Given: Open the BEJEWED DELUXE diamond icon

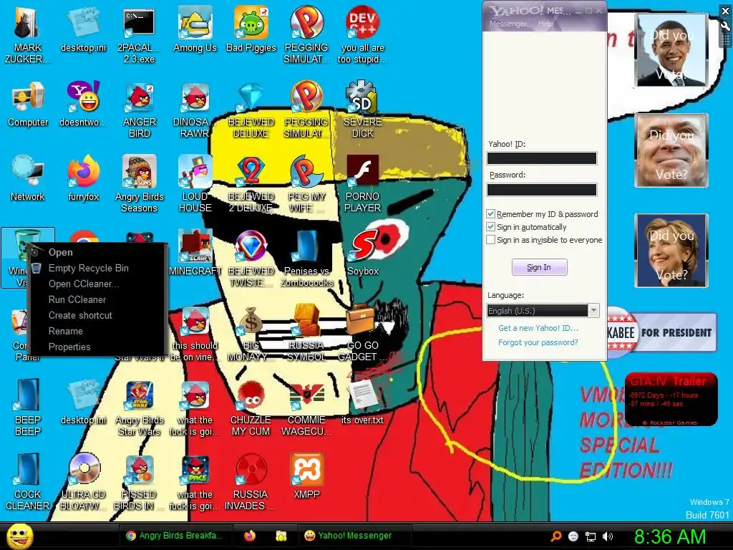Looking at the screenshot, I should (x=251, y=110).
